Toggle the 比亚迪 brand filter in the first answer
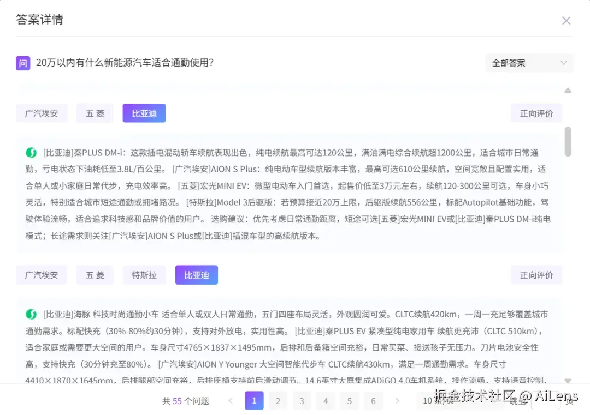590x415 pixels. [x=144, y=113]
